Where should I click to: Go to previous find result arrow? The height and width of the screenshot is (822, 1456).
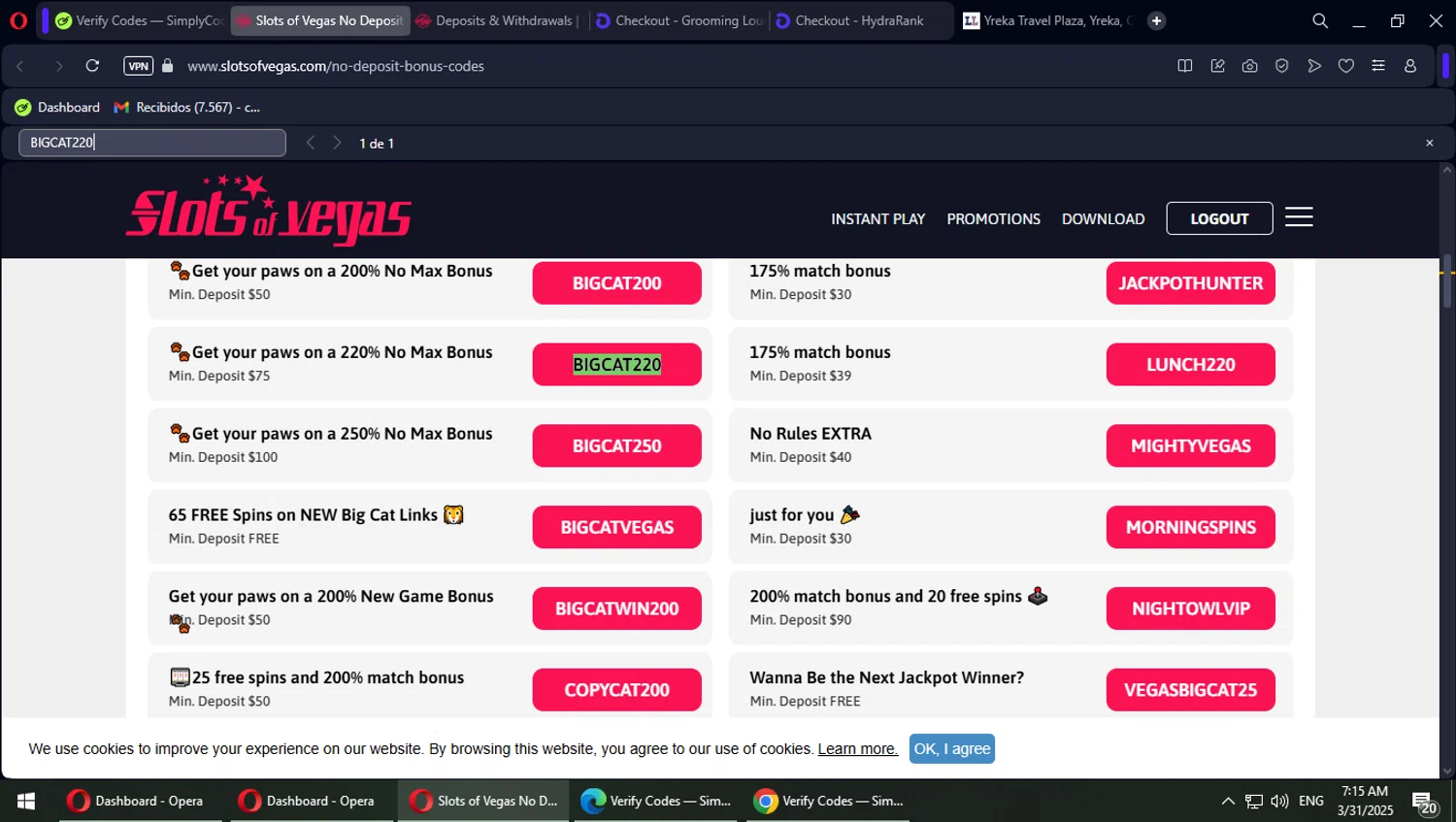(x=311, y=143)
